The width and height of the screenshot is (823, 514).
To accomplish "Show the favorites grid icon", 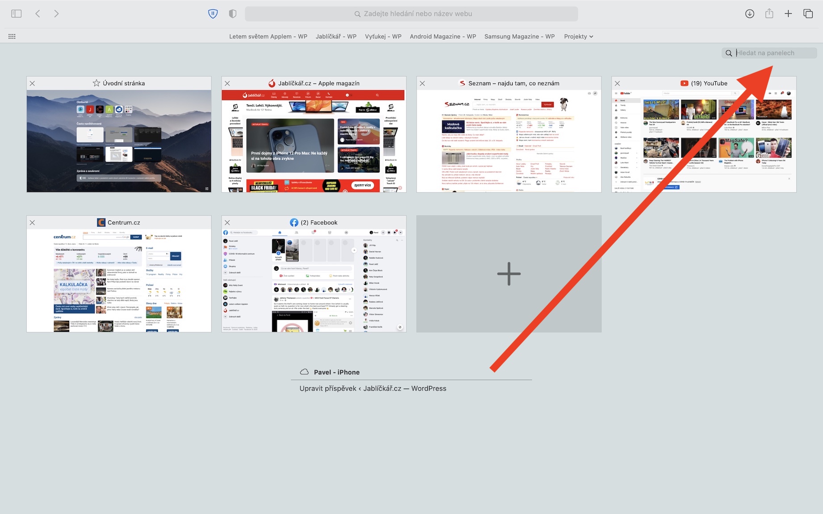I will point(12,37).
